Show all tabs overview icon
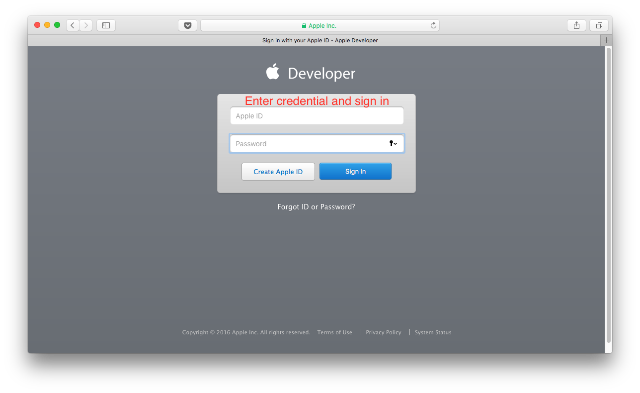Image resolution: width=640 pixels, height=393 pixels. 599,25
